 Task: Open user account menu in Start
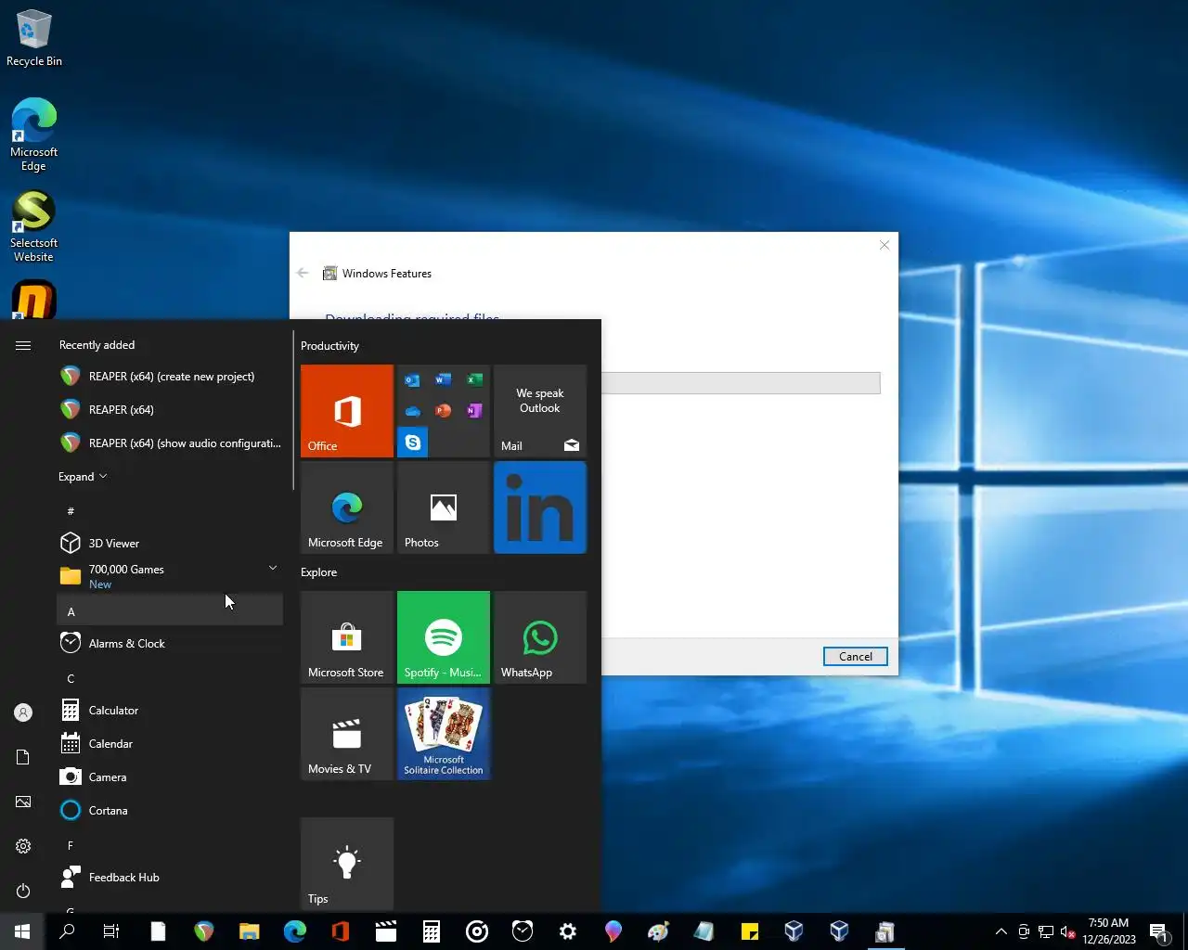23,712
